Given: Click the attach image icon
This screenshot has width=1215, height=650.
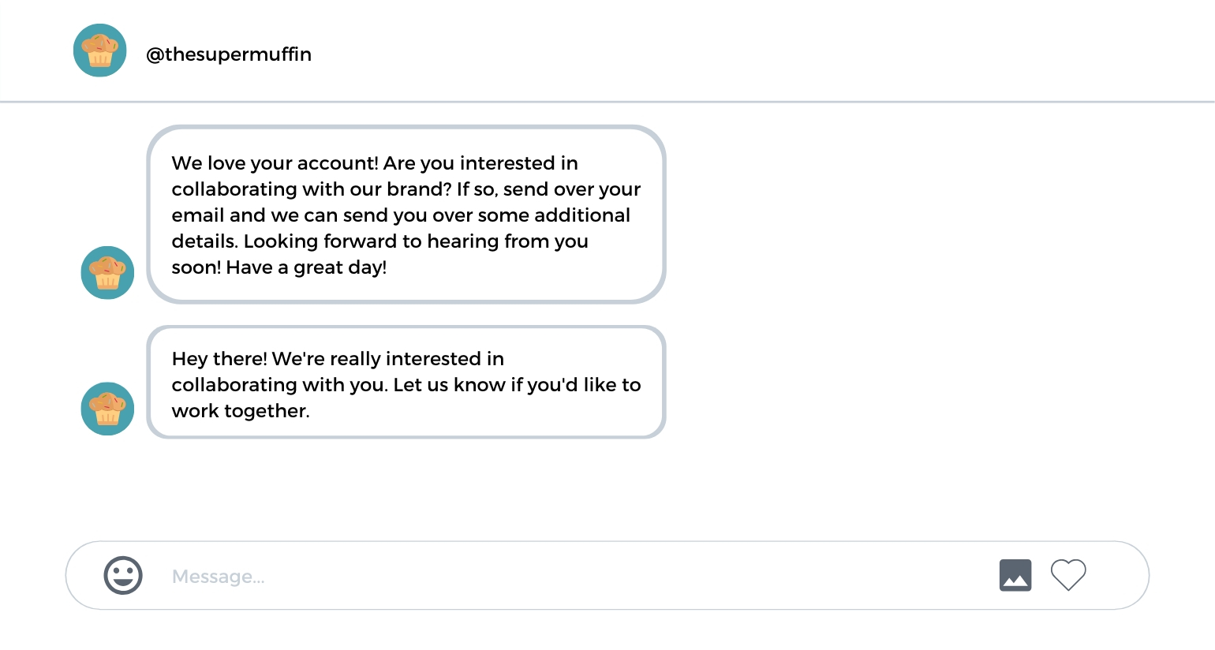Looking at the screenshot, I should (1015, 575).
